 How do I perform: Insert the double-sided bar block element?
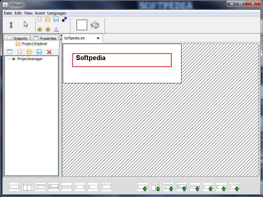pos(80,187)
